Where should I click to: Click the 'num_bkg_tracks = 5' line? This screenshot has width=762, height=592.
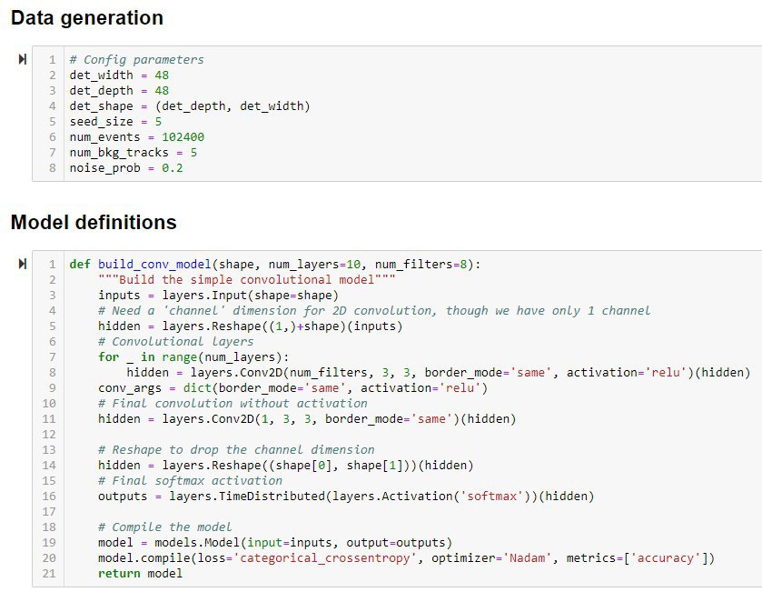tap(134, 153)
